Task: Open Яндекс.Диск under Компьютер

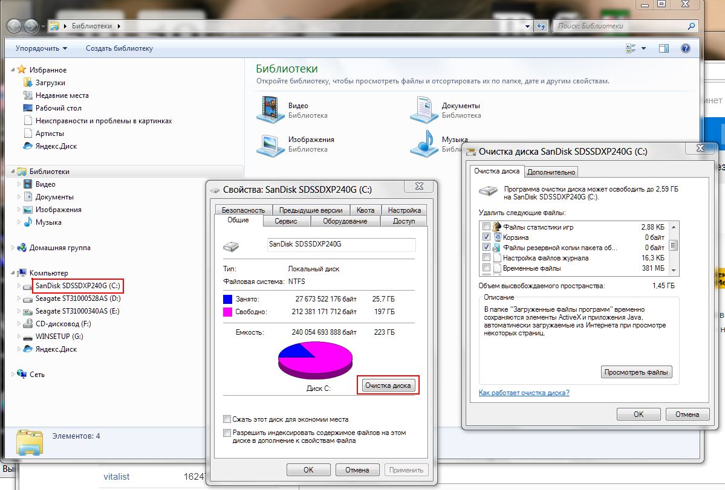Action: [x=56, y=349]
